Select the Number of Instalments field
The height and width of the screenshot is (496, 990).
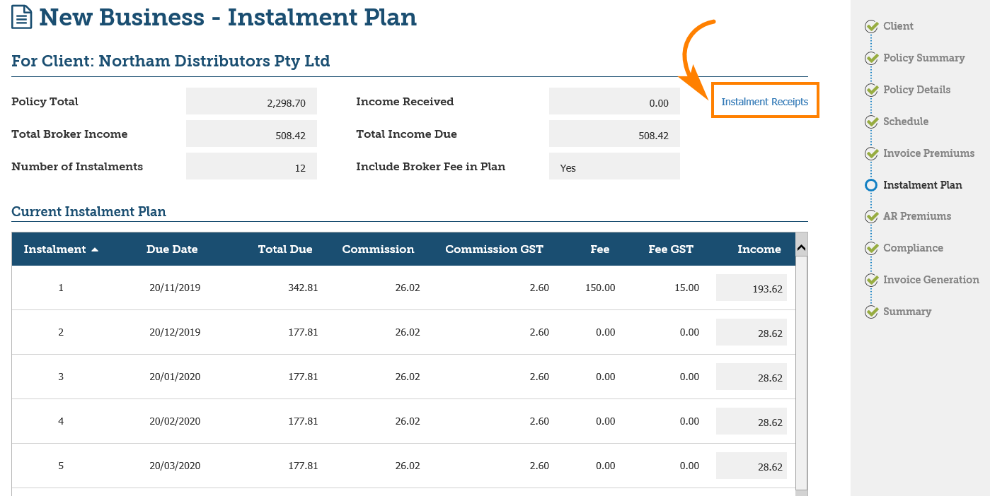click(x=251, y=167)
